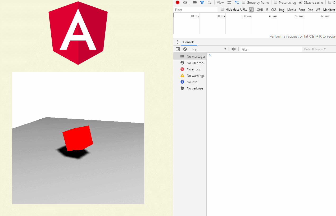Focus the console Filter field
The height and width of the screenshot is (216, 336).
pos(271,49)
